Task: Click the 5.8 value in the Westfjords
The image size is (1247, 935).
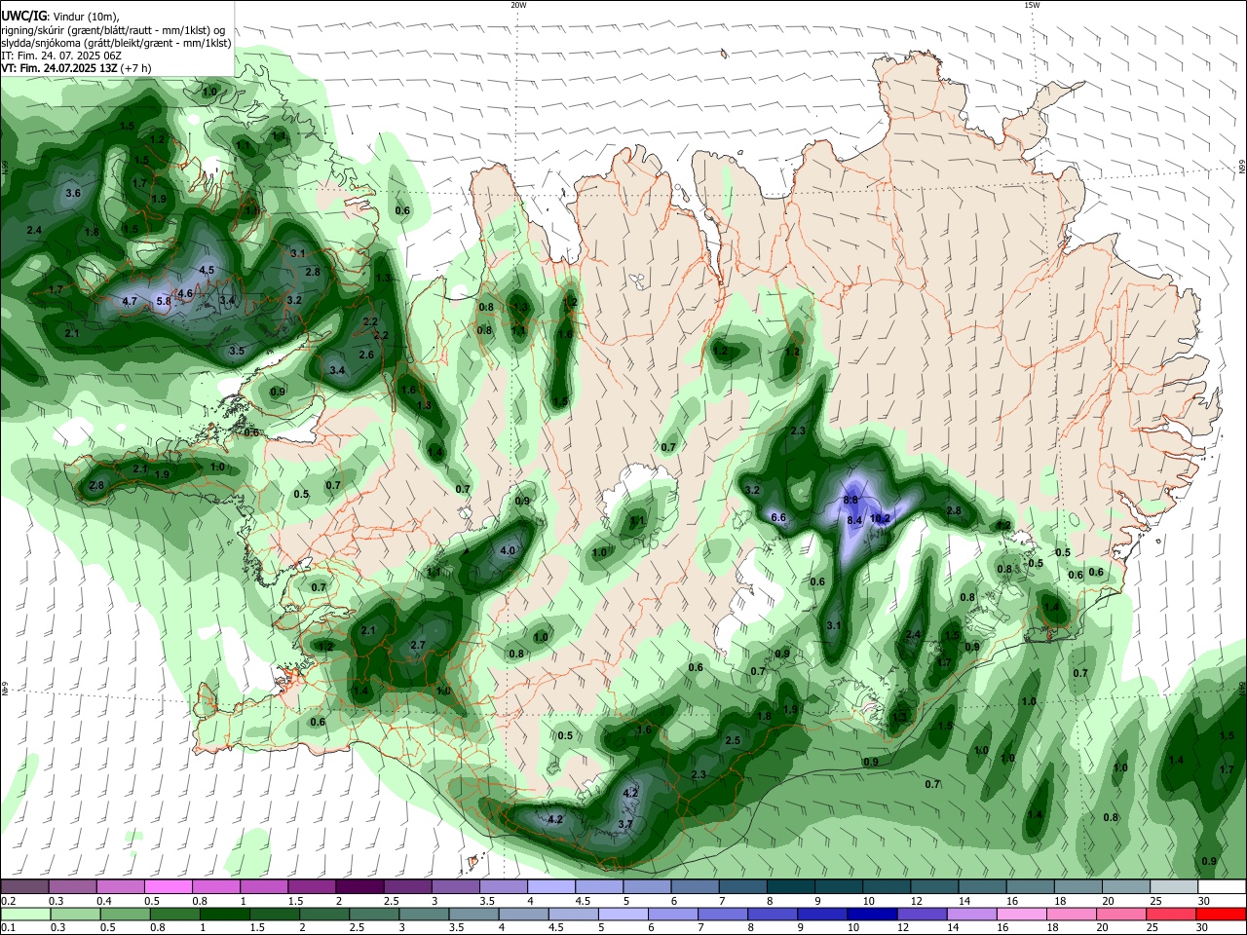Action: (x=164, y=302)
